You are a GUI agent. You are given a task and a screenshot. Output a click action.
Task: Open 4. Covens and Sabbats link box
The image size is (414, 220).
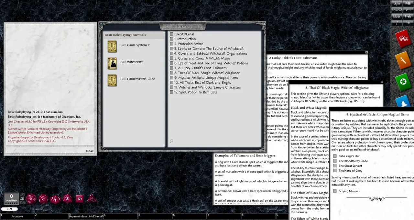point(172,54)
